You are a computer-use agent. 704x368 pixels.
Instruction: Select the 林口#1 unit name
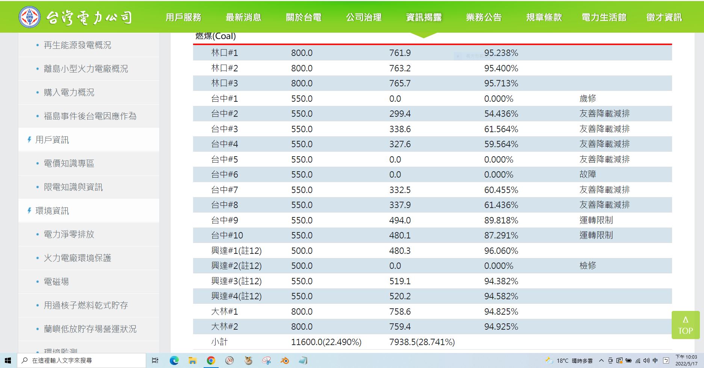click(225, 53)
